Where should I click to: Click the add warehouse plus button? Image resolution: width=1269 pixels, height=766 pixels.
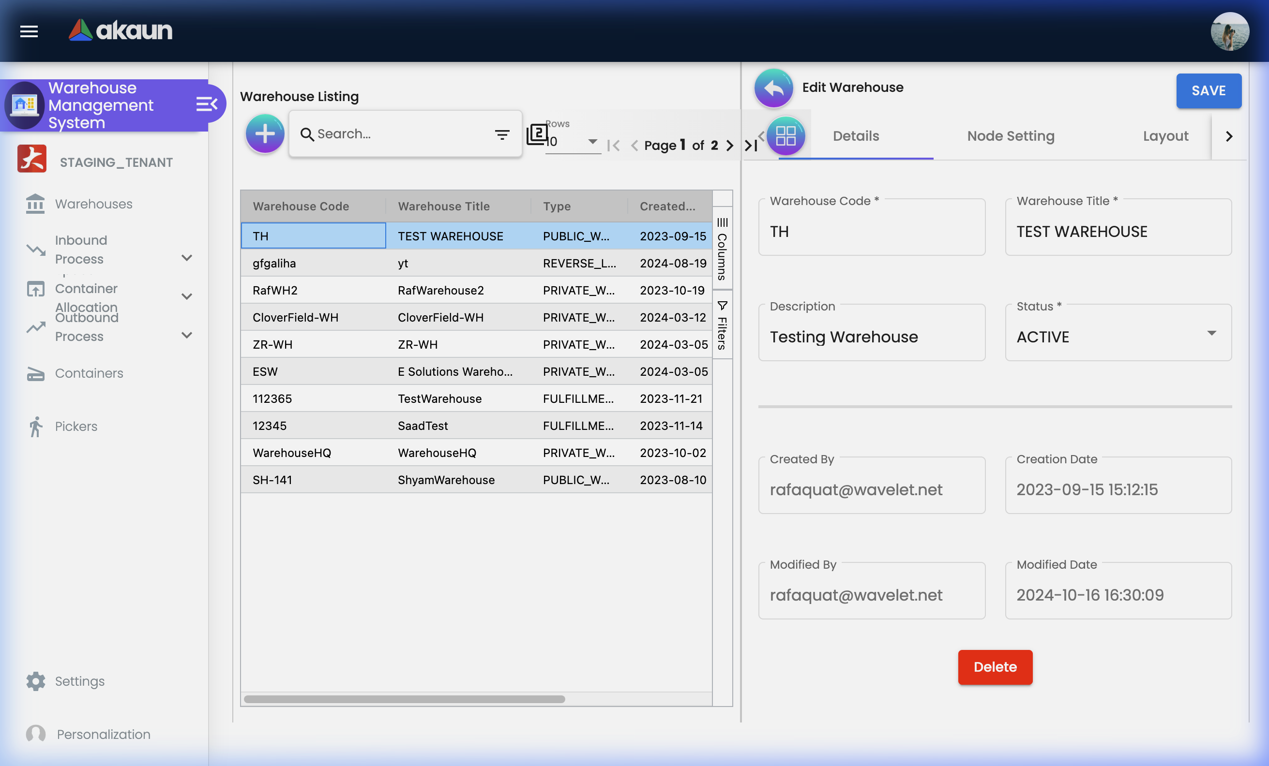tap(265, 134)
